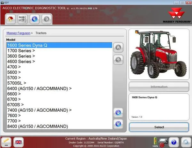This screenshot has height=148, width=192.
Task: Check battery level 100% indicator
Action: pos(155,142)
